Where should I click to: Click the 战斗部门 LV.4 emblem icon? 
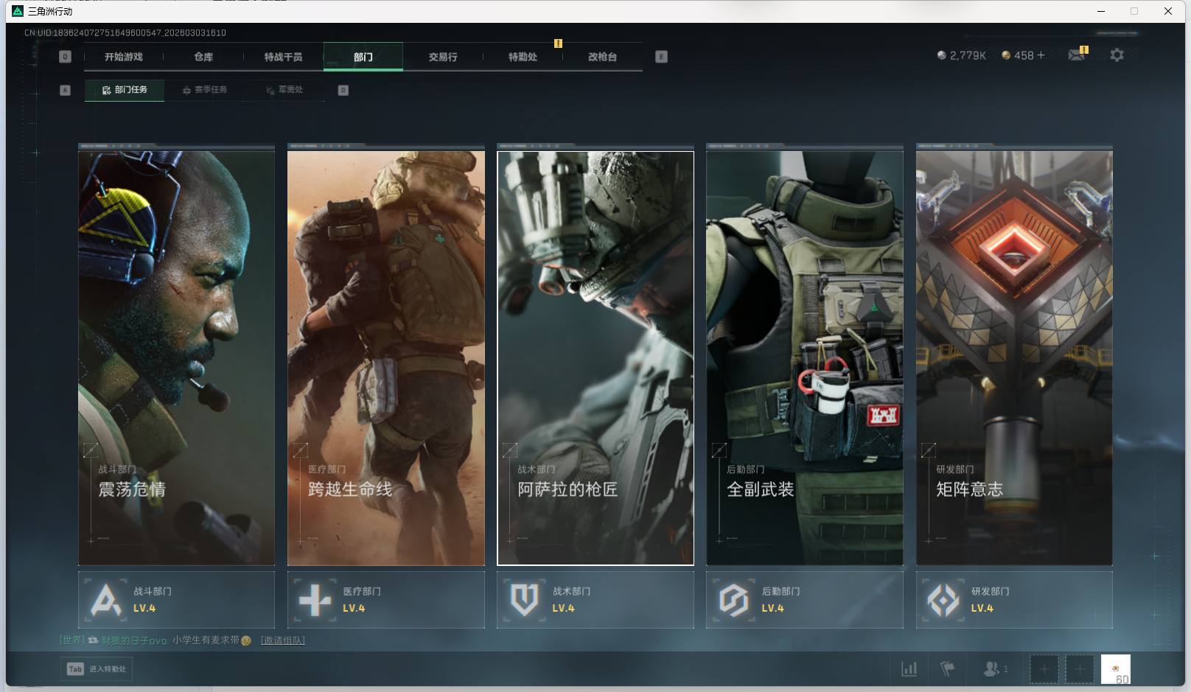105,600
